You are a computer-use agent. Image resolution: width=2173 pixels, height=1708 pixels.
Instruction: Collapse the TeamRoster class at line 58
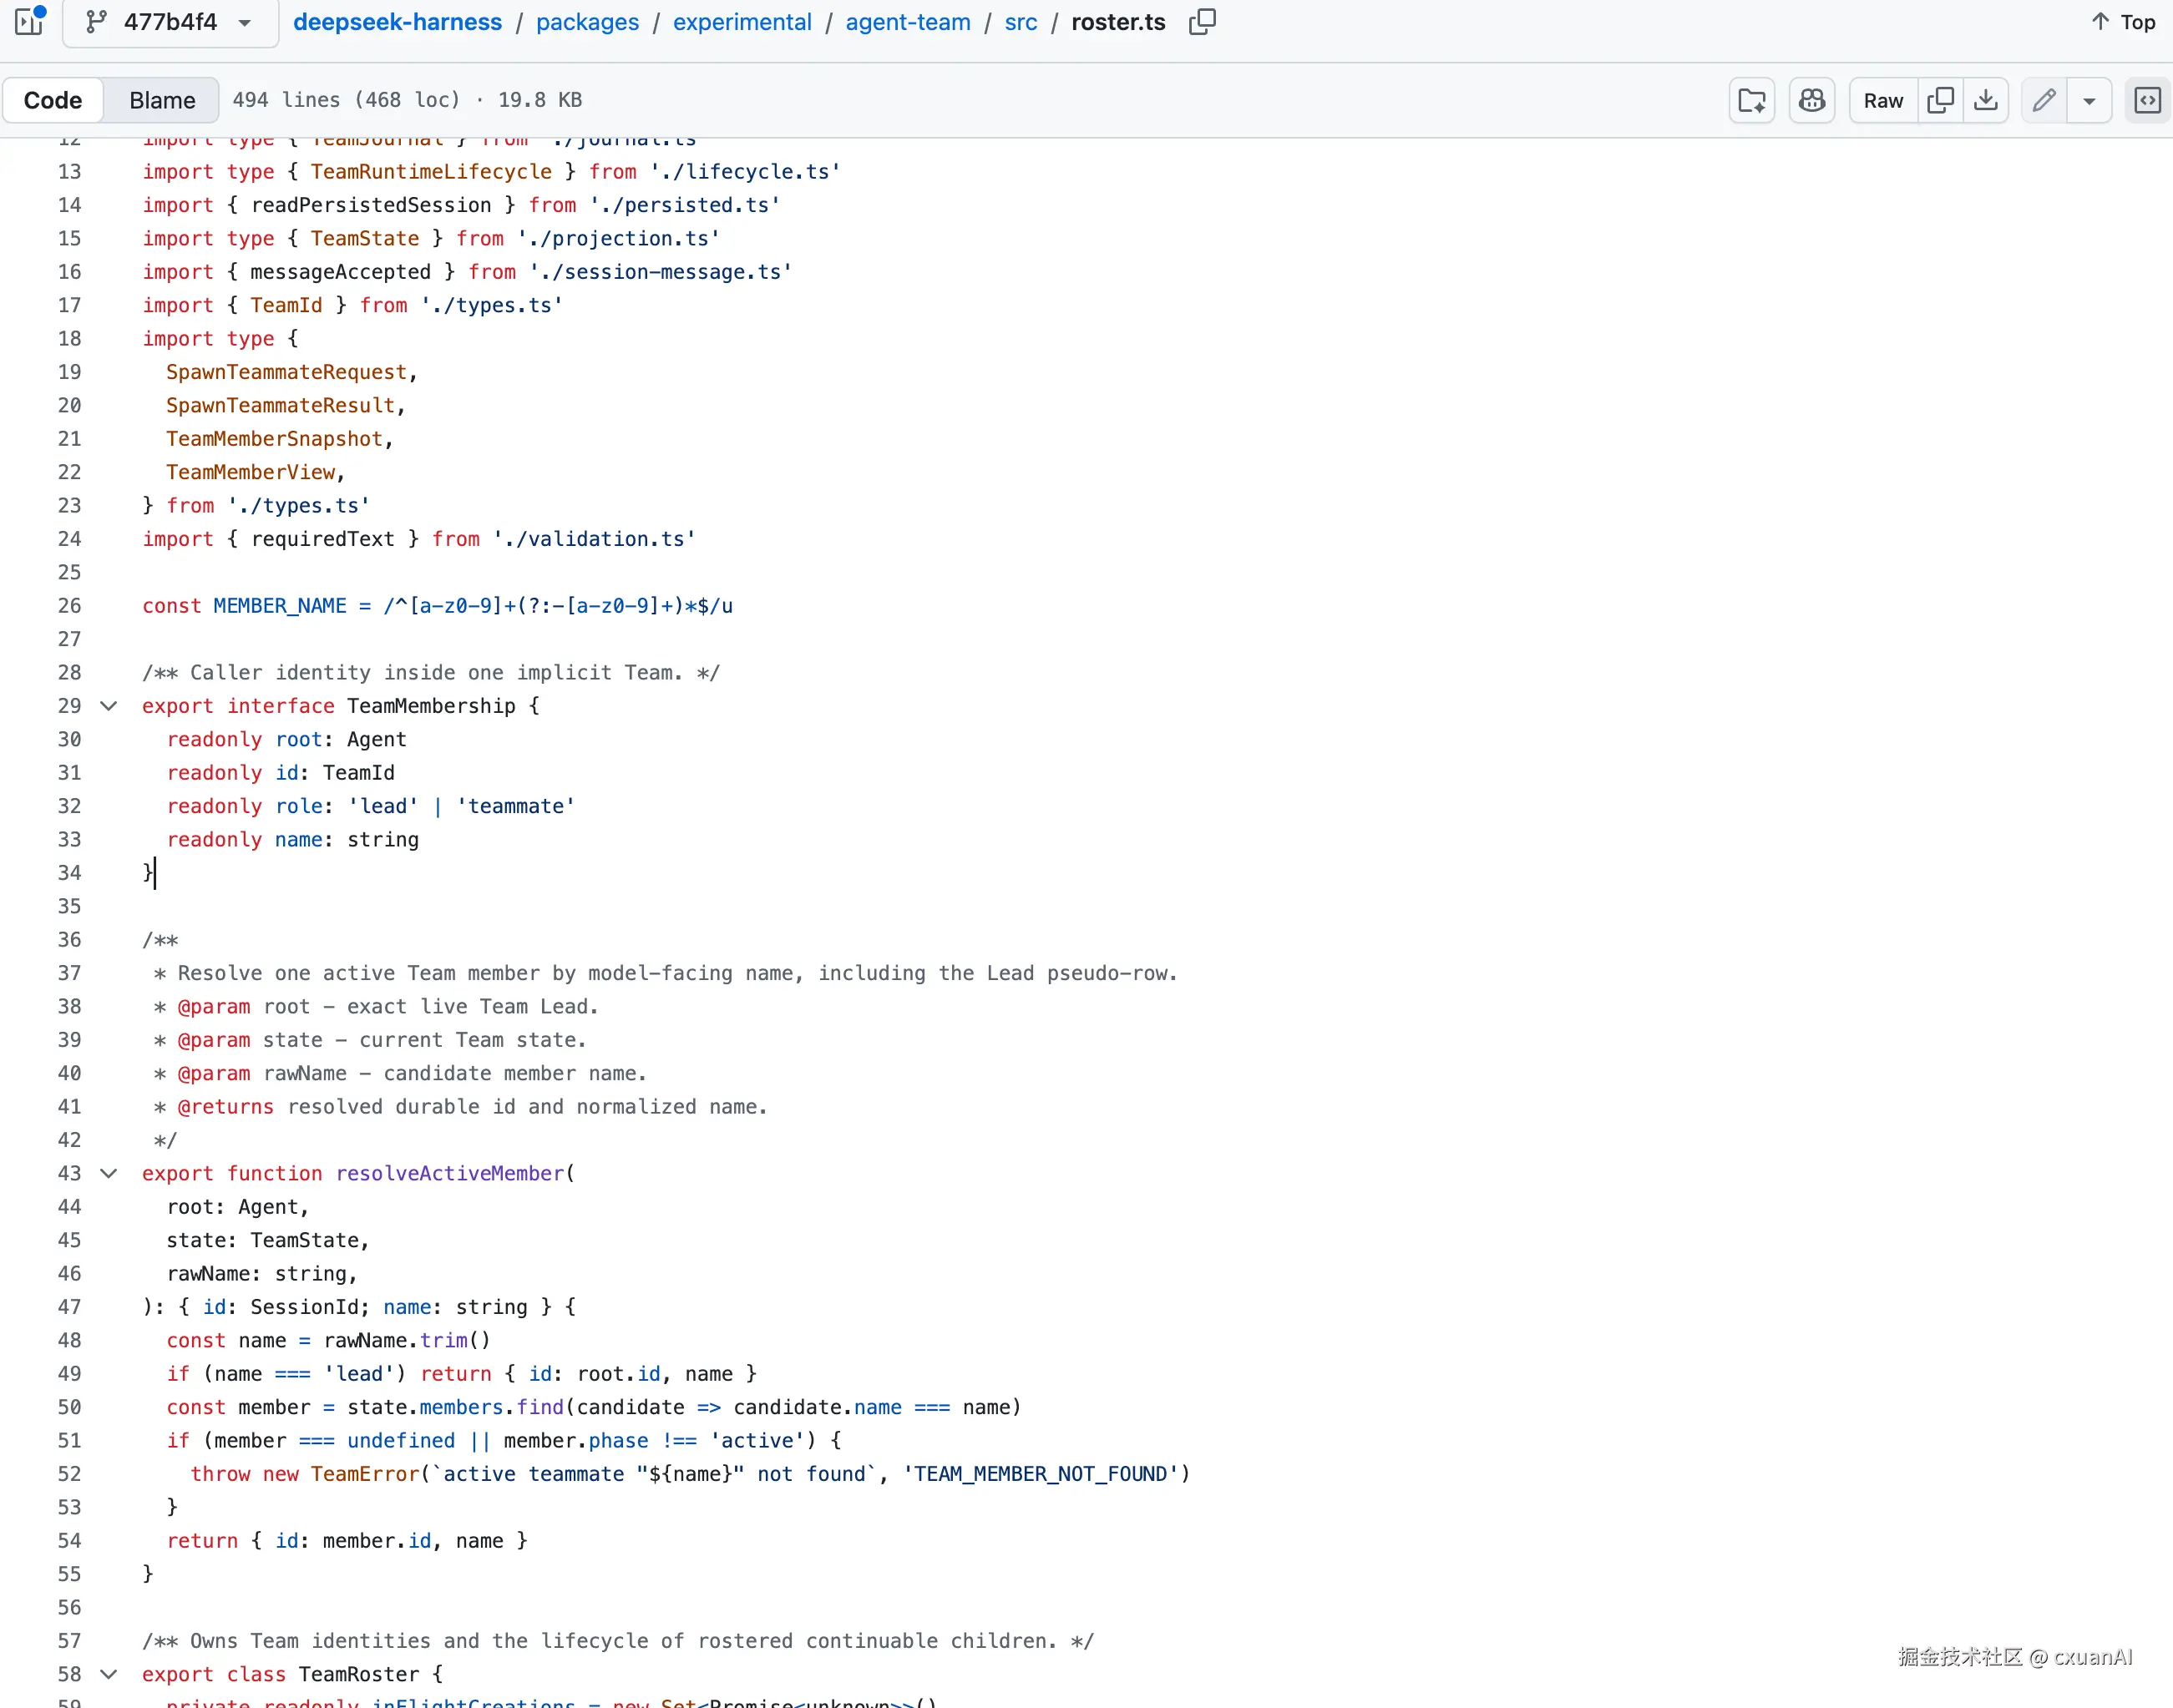pyautogui.click(x=109, y=1674)
